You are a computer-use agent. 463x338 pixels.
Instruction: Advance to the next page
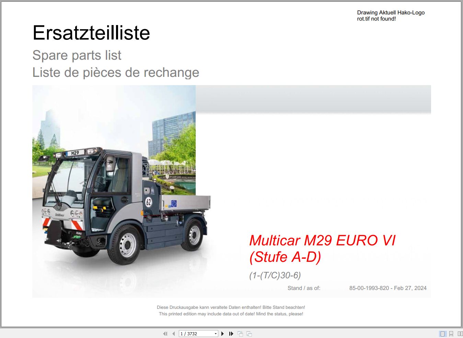tap(222, 333)
